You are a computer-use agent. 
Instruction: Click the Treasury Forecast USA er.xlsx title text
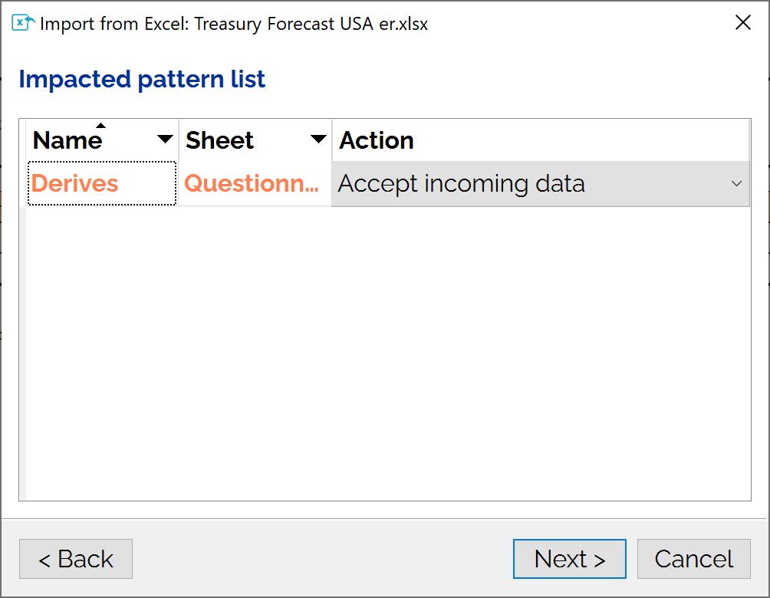pos(311,24)
